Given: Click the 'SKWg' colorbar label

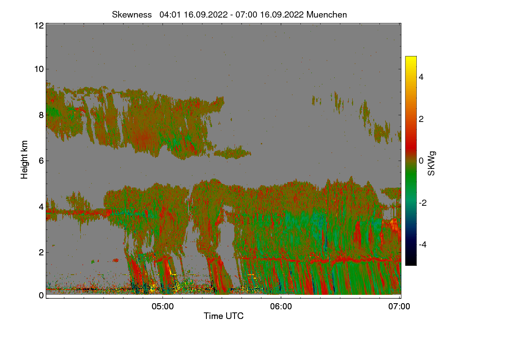Looking at the screenshot, I should pos(432,163).
